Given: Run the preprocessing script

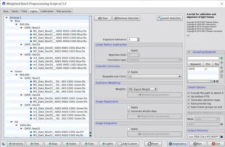Looking at the screenshot, I should coord(198,144).
